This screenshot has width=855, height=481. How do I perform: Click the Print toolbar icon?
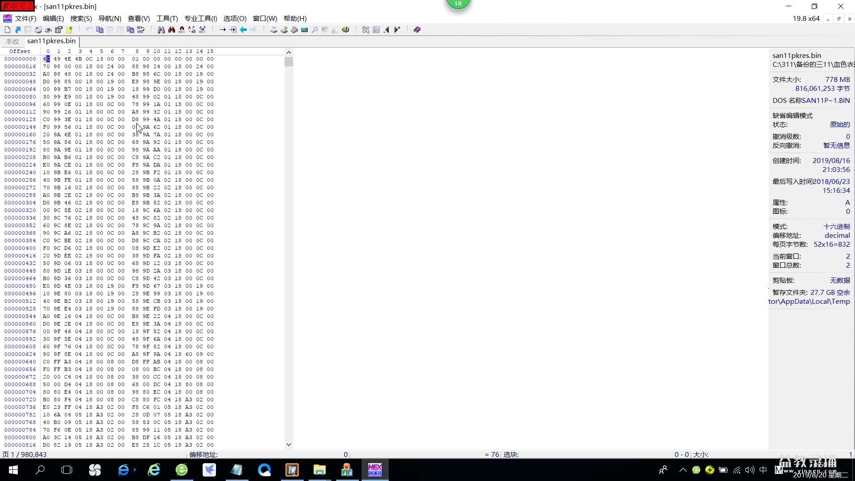click(x=48, y=30)
